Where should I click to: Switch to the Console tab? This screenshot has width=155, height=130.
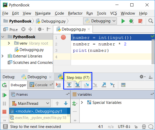[39, 85]
